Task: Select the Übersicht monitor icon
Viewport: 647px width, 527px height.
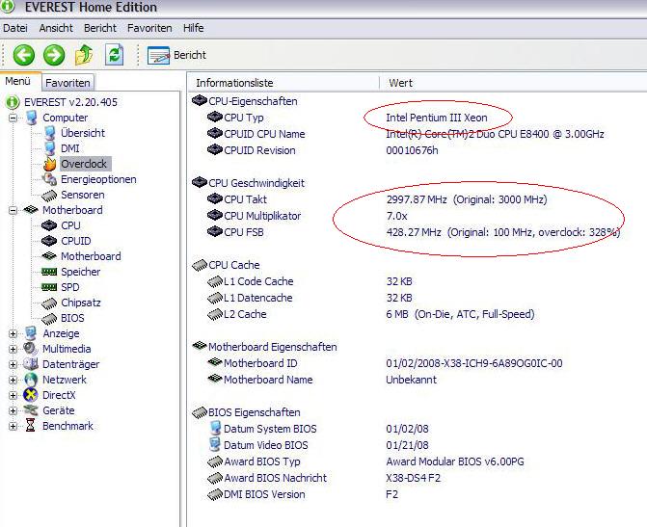Action: (50, 133)
